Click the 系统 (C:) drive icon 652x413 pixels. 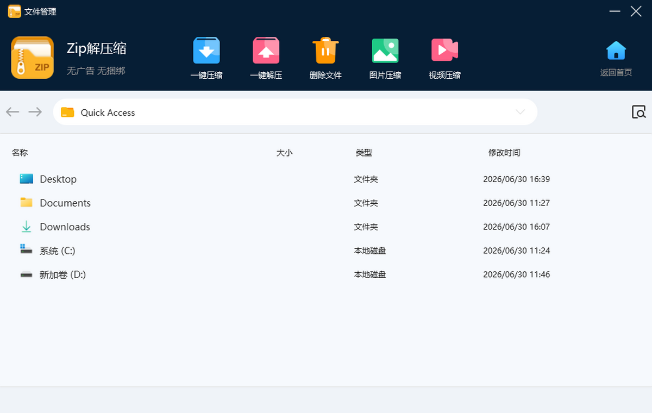(26, 249)
